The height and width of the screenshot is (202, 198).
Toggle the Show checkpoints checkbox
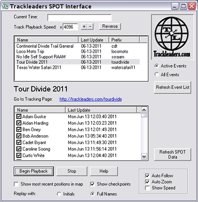tap(93, 184)
